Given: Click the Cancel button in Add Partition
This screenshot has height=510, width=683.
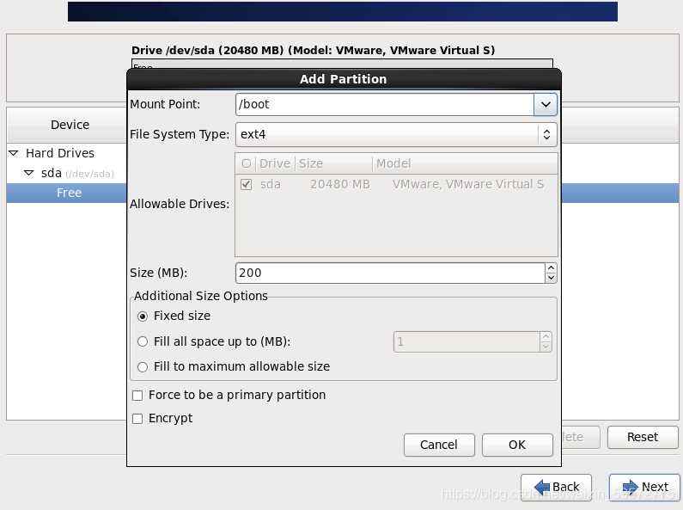Looking at the screenshot, I should coord(439,445).
